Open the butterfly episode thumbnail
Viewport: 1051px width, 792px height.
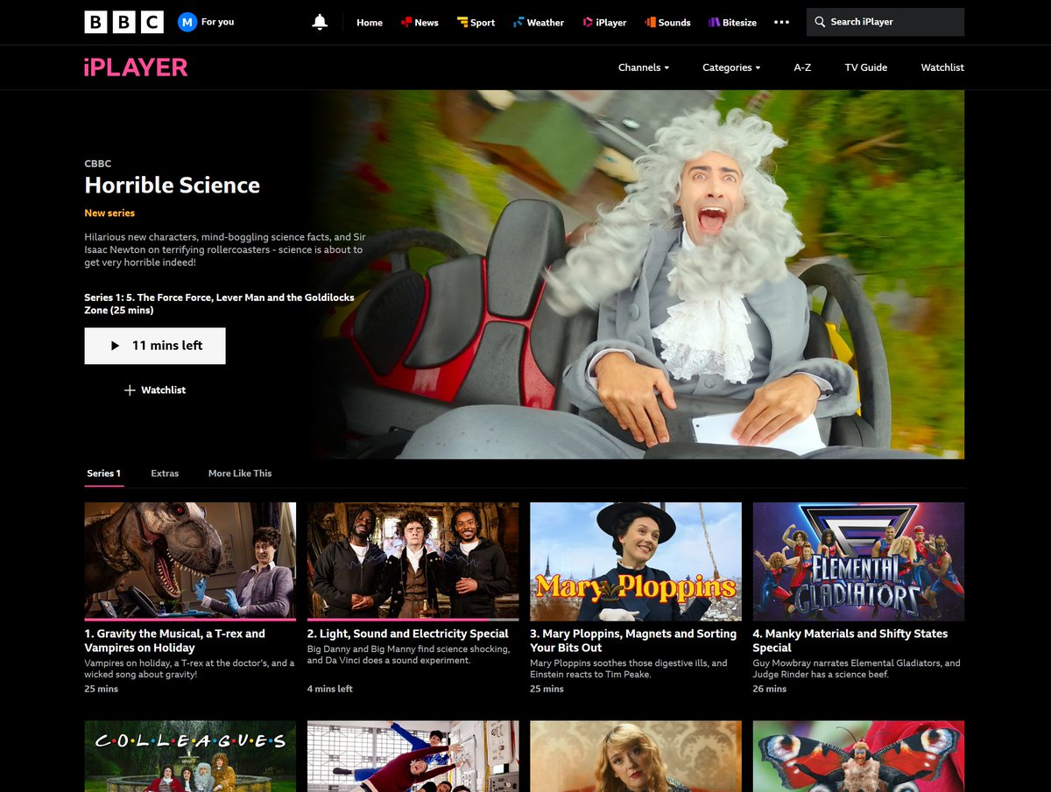(858, 756)
